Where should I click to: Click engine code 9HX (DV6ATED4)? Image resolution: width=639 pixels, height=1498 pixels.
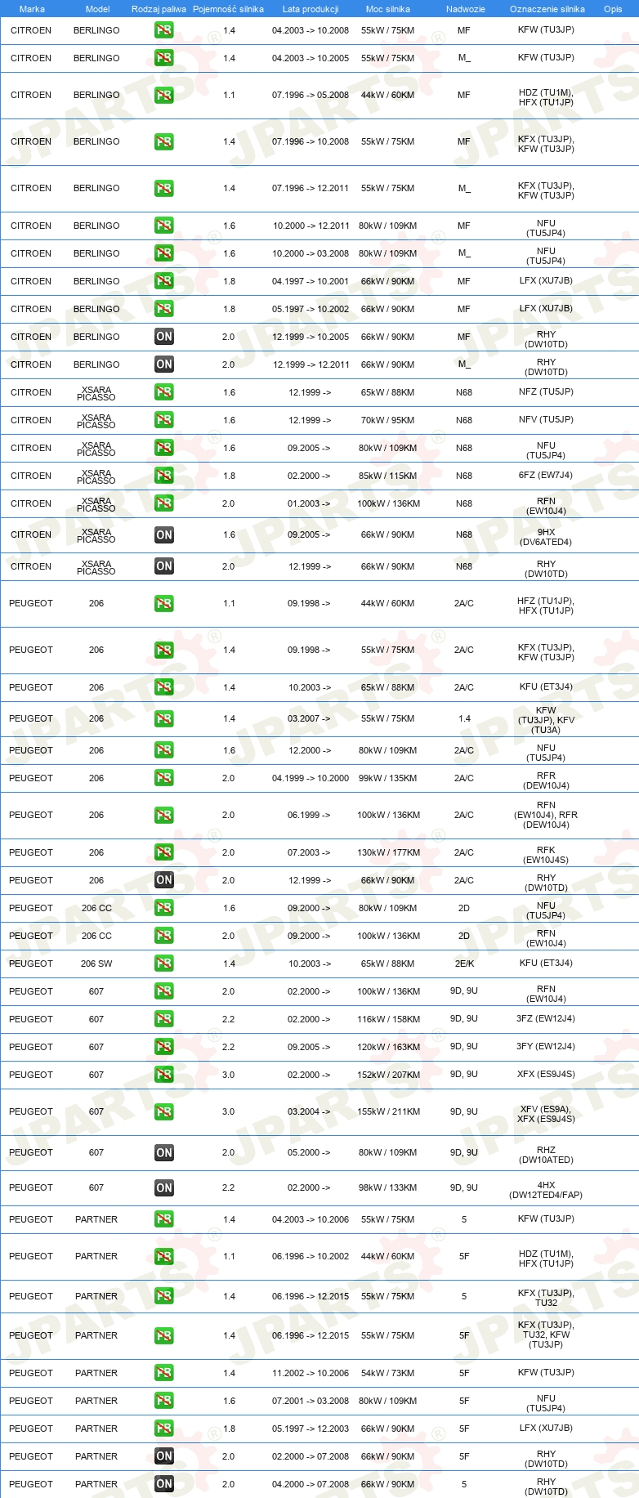pyautogui.click(x=546, y=537)
